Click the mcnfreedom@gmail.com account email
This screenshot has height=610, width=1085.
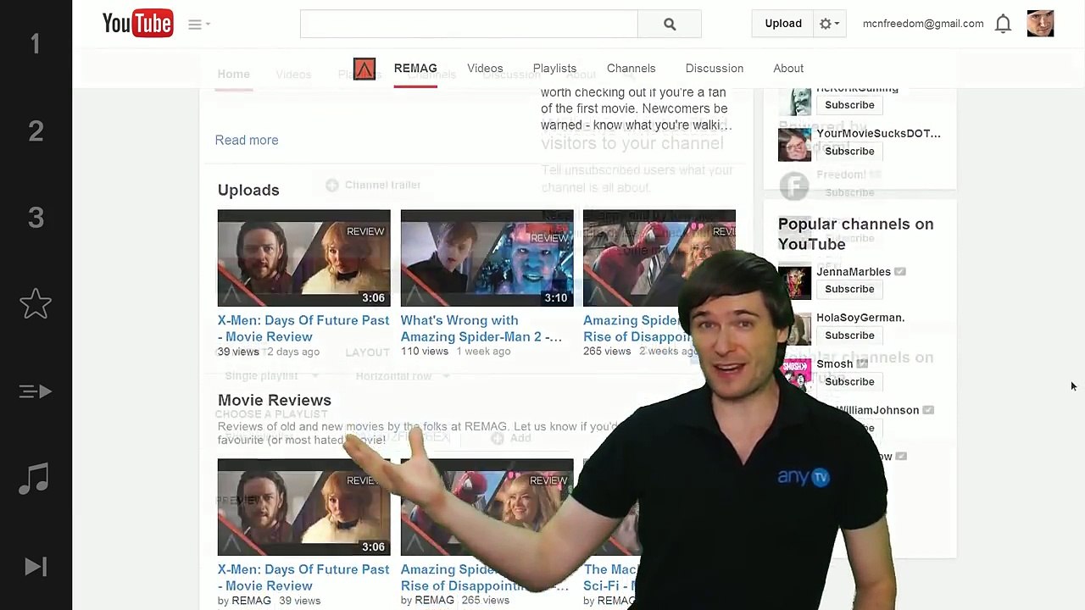tap(923, 24)
